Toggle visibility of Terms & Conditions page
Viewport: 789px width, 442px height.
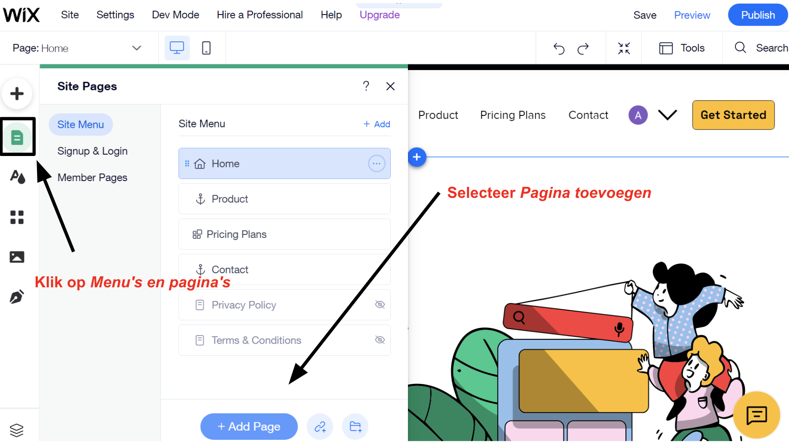point(380,340)
